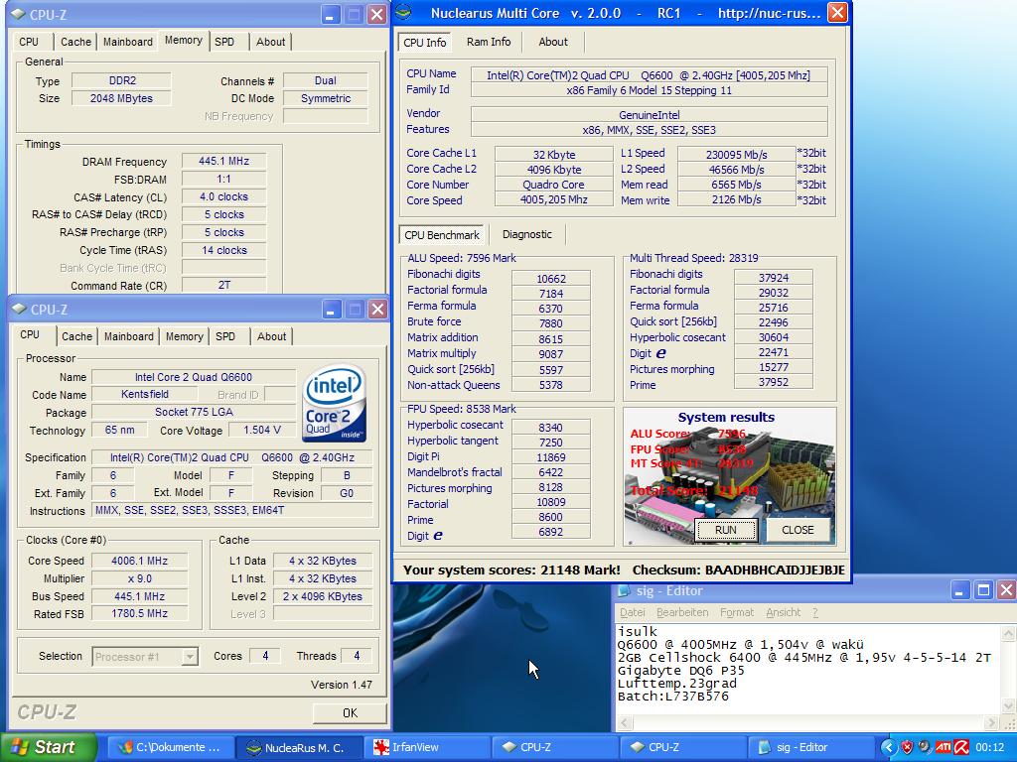
Task: Switch to Diagnostic tab in Nuclearus
Action: click(x=526, y=234)
